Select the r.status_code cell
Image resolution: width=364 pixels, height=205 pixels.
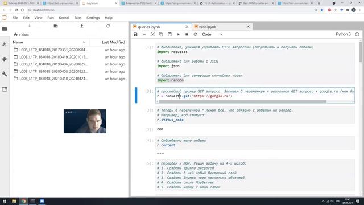255,115
